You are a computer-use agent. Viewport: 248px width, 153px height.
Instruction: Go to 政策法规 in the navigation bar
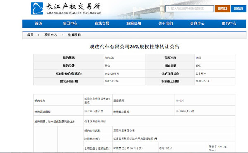pos(134,24)
